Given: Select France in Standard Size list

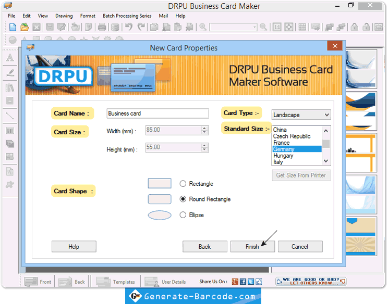Looking at the screenshot, I should [x=297, y=143].
